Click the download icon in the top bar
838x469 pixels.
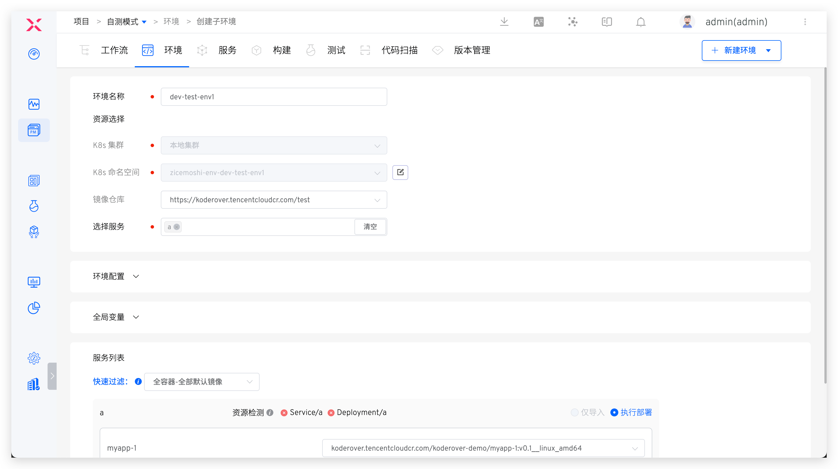click(504, 21)
